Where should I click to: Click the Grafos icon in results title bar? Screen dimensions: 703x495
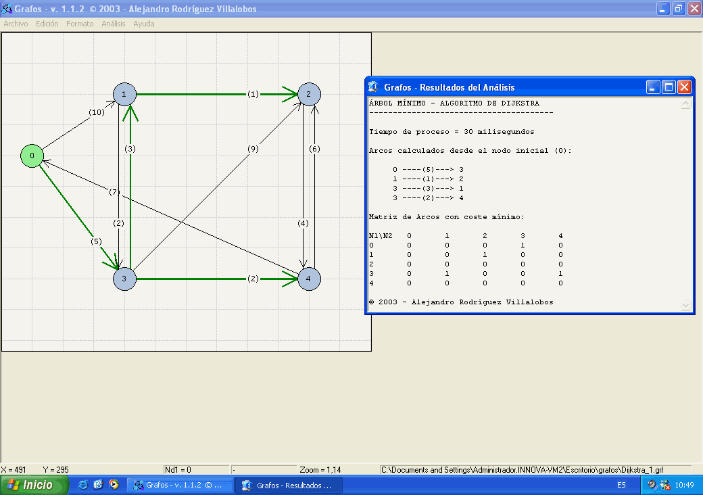(x=373, y=87)
